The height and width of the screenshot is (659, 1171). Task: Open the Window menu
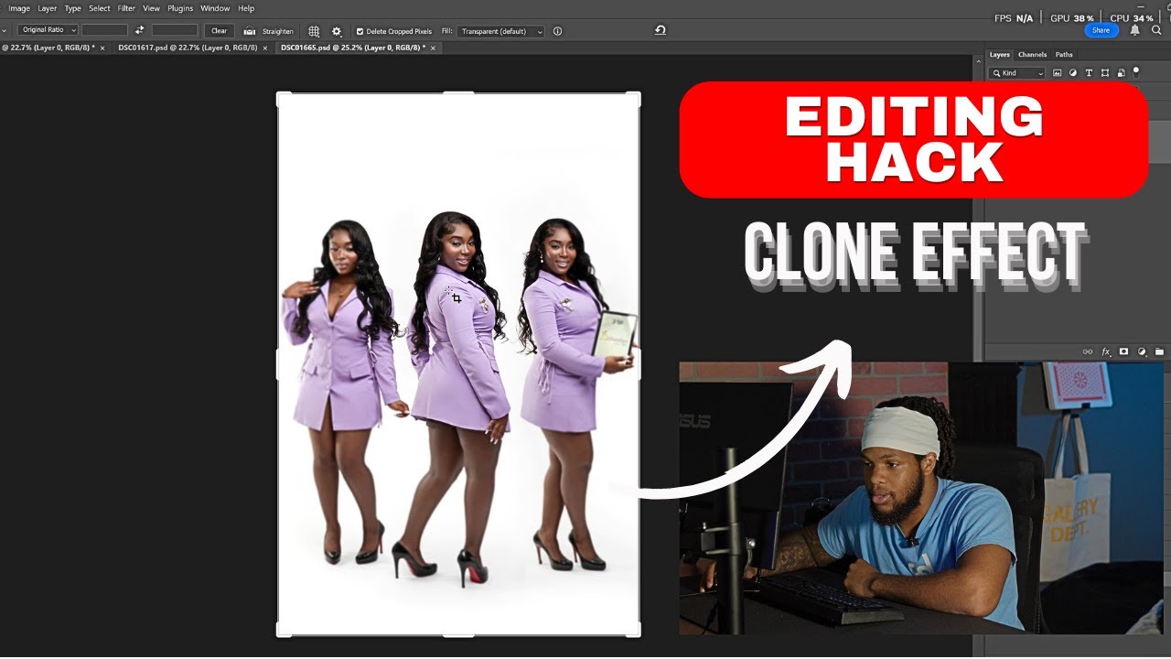click(215, 8)
